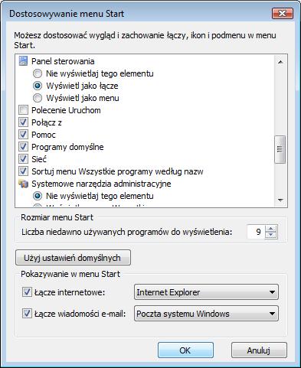Click the recent programs count field showing 9
The image size is (301, 368).
(x=256, y=232)
